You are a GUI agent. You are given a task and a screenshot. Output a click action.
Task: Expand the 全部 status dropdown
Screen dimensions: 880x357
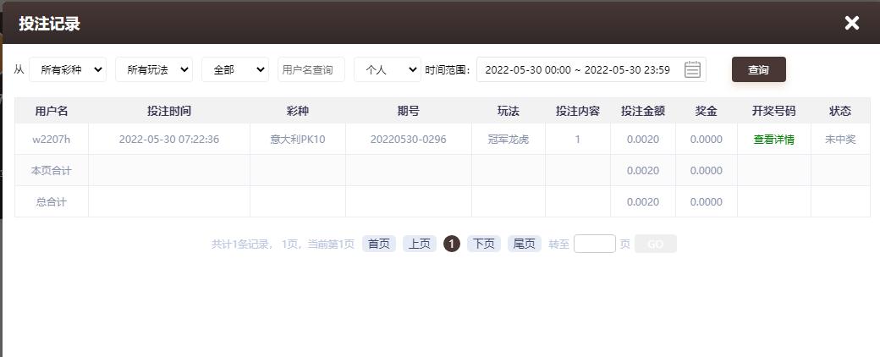tap(235, 69)
